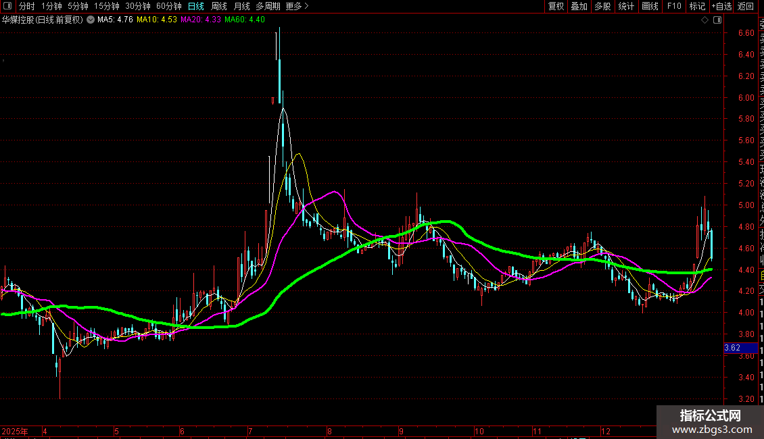
Task: Add stock with +自选
Action: pos(721,6)
